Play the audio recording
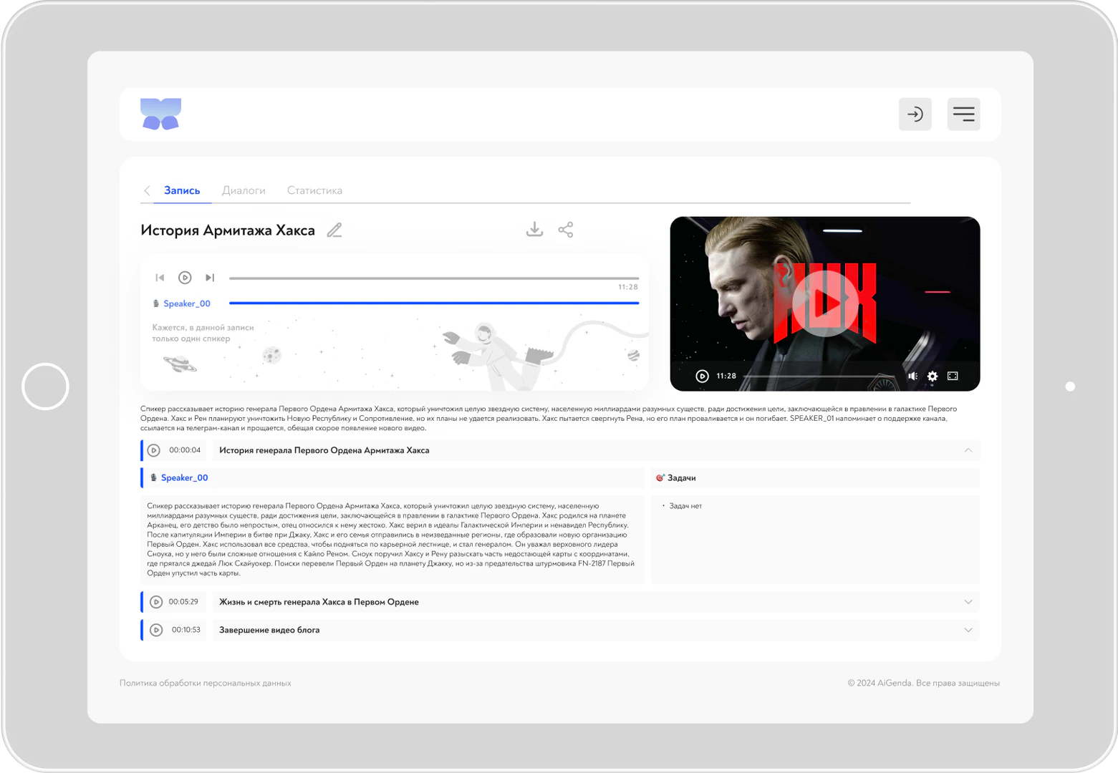The width and height of the screenshot is (1118, 773). (185, 278)
